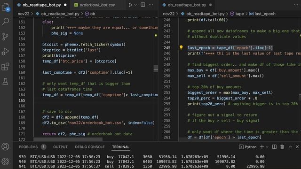
Task: Place cursor on df2.to_csv line 169
Action: 98,123
